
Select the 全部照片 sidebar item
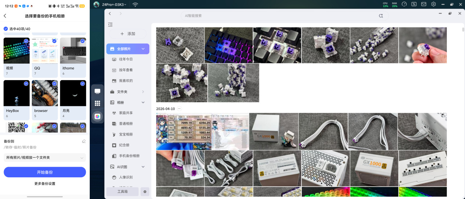tap(128, 49)
